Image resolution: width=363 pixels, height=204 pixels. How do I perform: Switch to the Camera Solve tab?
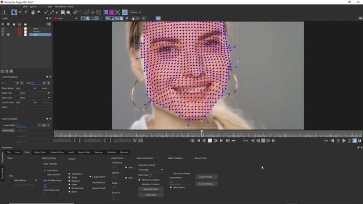coord(57,152)
